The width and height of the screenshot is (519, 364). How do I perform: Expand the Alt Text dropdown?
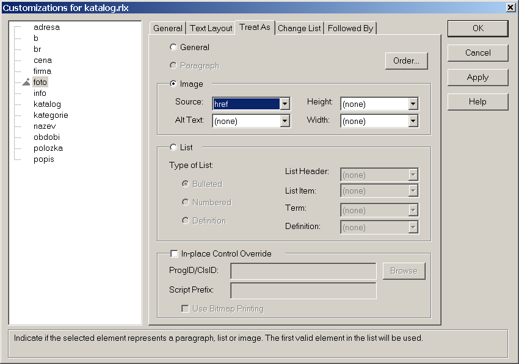[285, 121]
